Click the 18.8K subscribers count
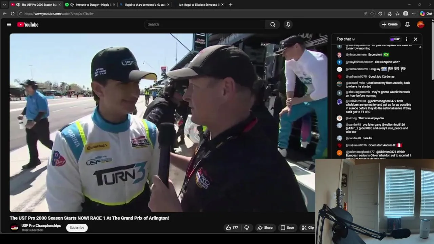 click(x=33, y=230)
